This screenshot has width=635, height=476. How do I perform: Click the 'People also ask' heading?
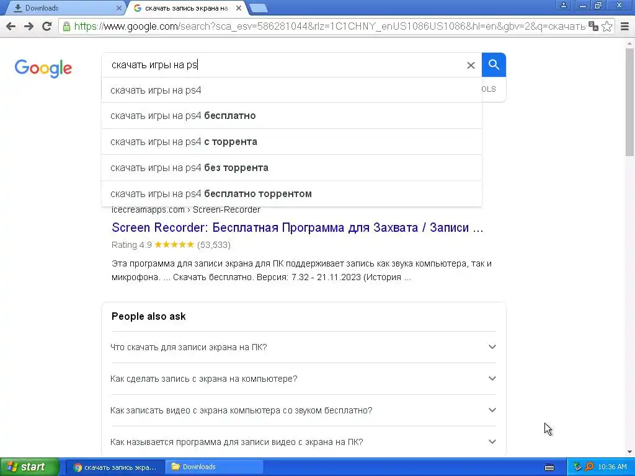click(149, 316)
